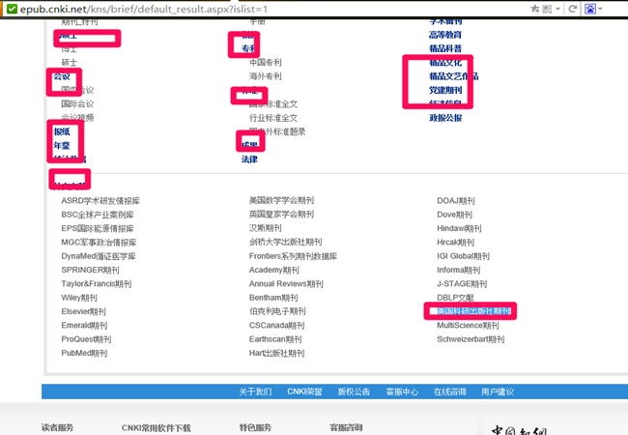Open Taylor&Francis期刊 link
628x435 pixels.
(x=96, y=283)
